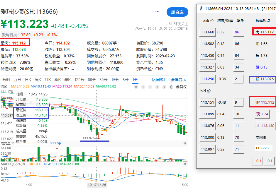Zoom in the chart with plus icon
Screen dimensions: 276x190
(x=143, y=87)
